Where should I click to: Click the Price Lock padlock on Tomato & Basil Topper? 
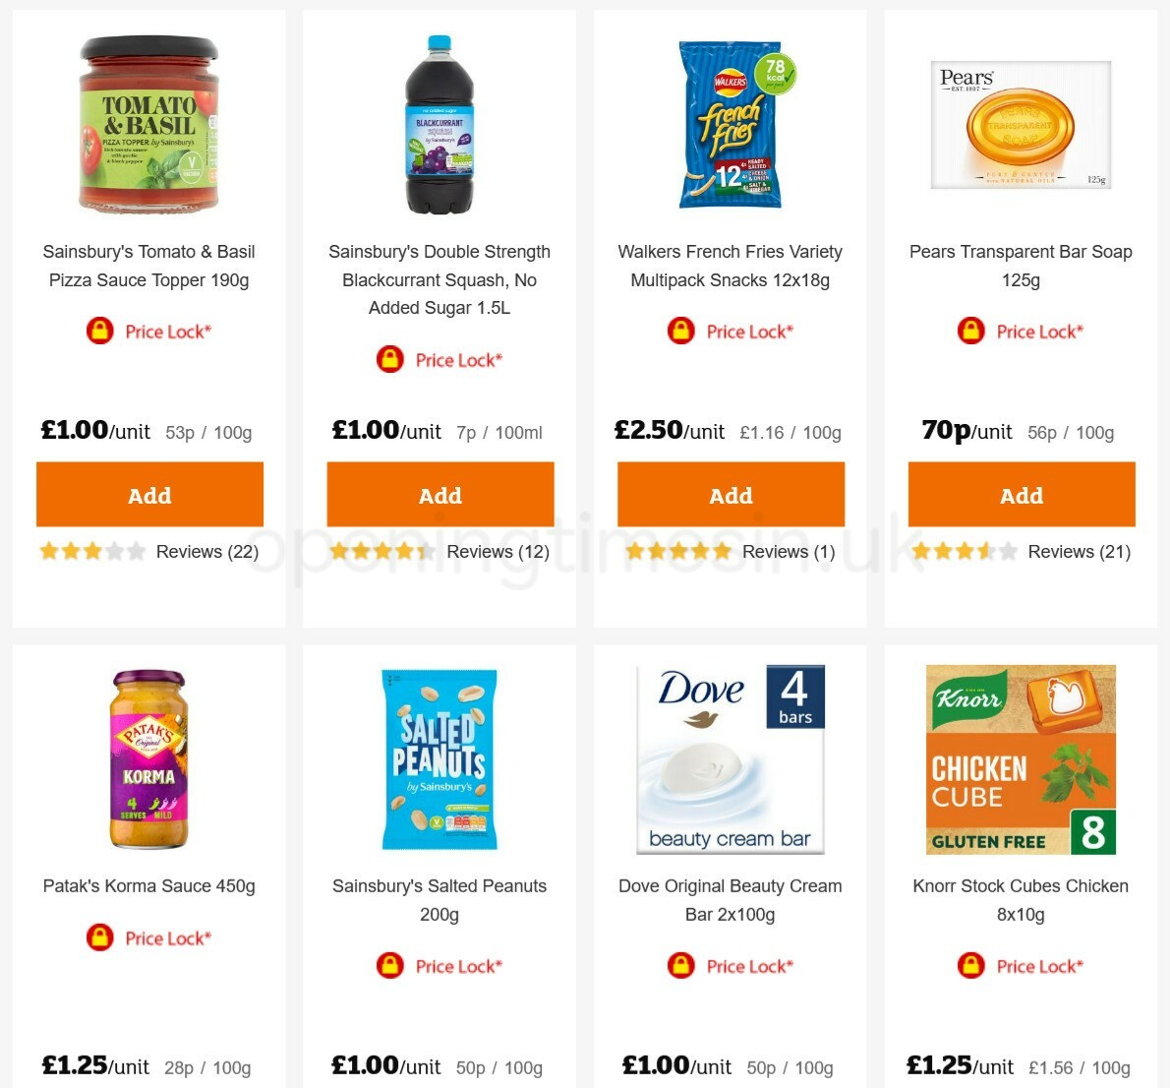tap(98, 332)
